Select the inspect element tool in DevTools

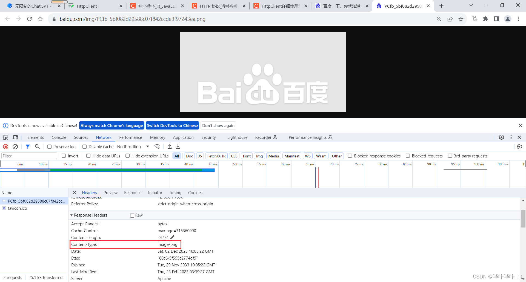5,137
